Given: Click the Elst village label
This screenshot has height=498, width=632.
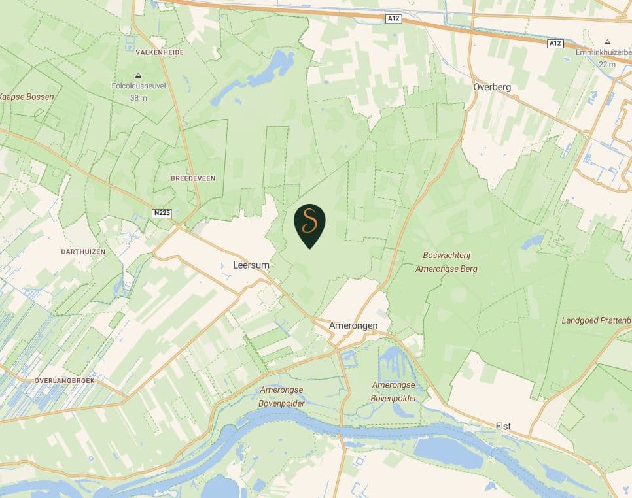Looking at the screenshot, I should click(503, 426).
